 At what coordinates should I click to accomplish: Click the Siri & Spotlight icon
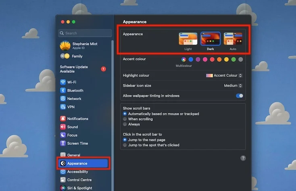[x=63, y=188]
